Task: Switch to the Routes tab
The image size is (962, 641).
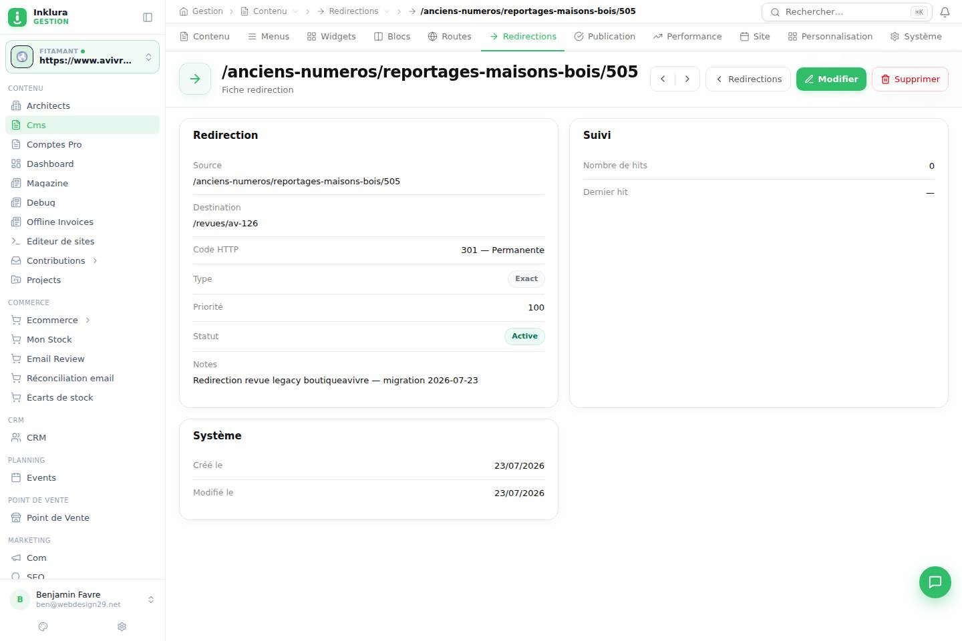Action: point(450,36)
